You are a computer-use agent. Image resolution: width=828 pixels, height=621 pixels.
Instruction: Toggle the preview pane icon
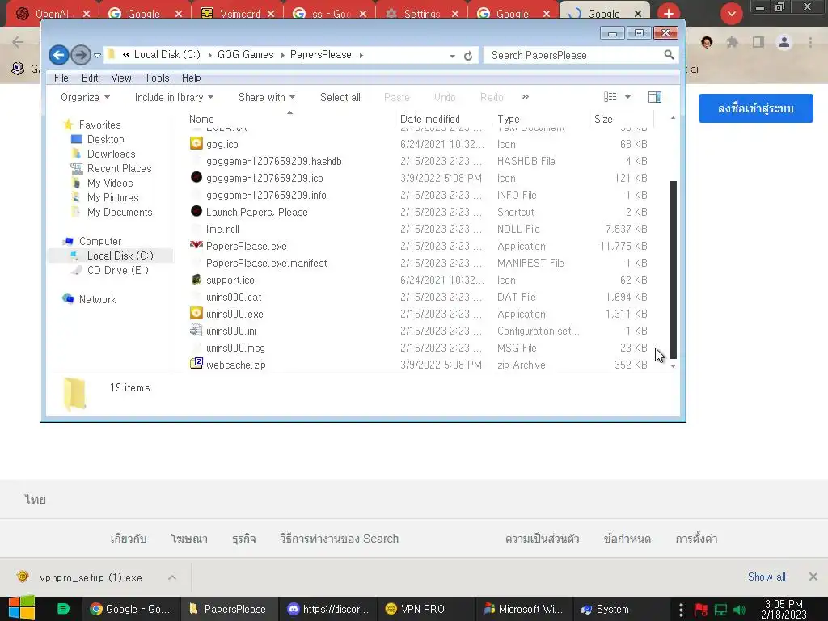pos(655,97)
